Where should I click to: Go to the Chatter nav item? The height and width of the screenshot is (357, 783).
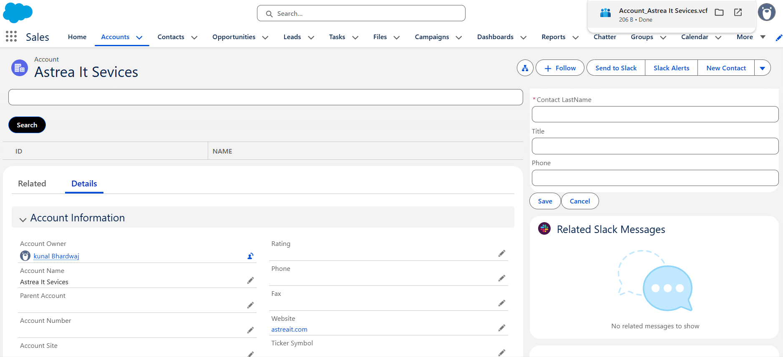click(x=604, y=37)
